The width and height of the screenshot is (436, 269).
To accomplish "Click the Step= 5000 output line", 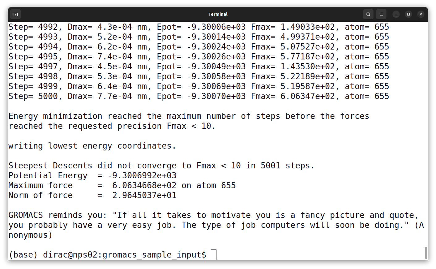I will 199,97.
